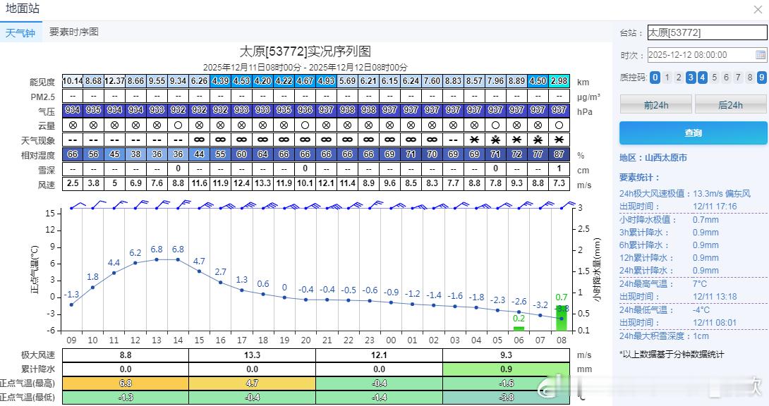769x406 pixels.
Task: Click the 极大风速 cell showing 12.1
Action: click(x=379, y=355)
